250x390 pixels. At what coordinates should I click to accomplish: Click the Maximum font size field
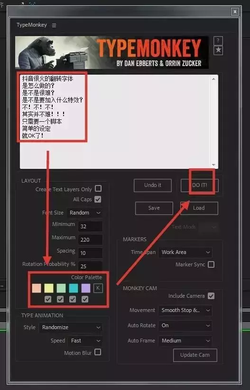(90, 240)
